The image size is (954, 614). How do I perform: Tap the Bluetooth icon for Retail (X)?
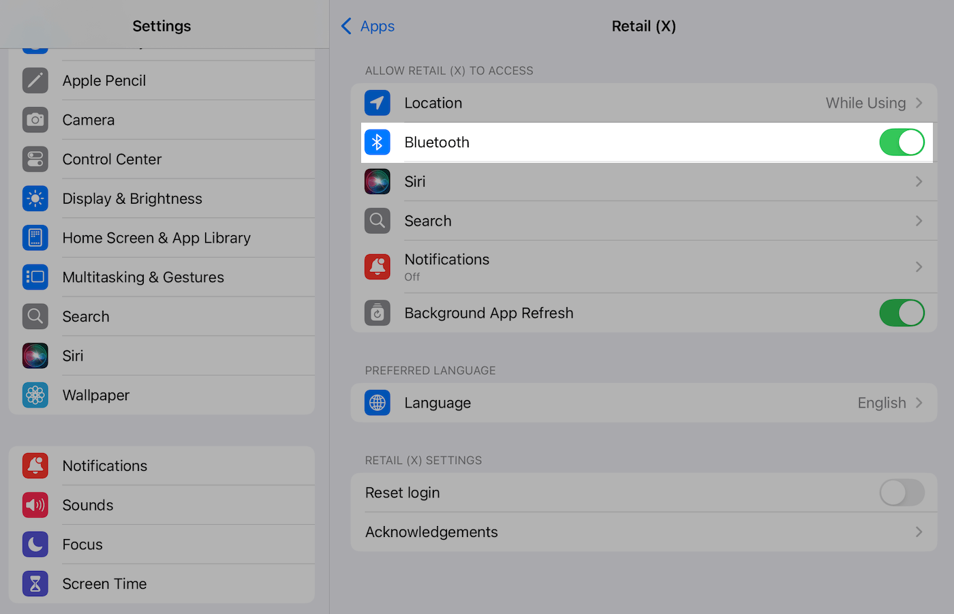pyautogui.click(x=378, y=142)
